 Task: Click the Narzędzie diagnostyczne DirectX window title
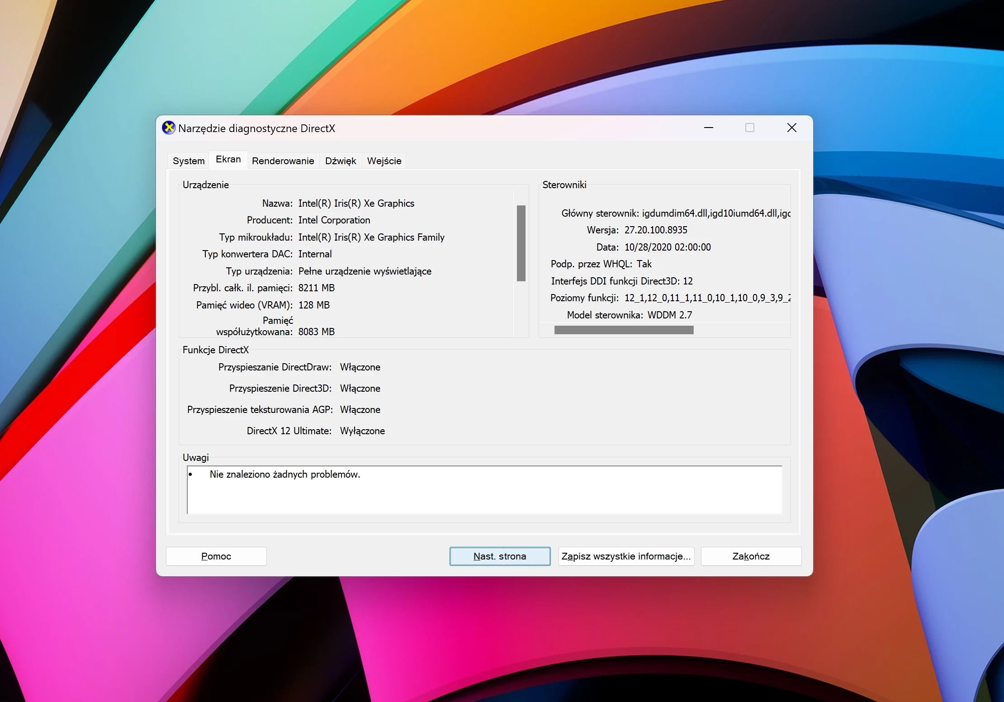click(257, 128)
